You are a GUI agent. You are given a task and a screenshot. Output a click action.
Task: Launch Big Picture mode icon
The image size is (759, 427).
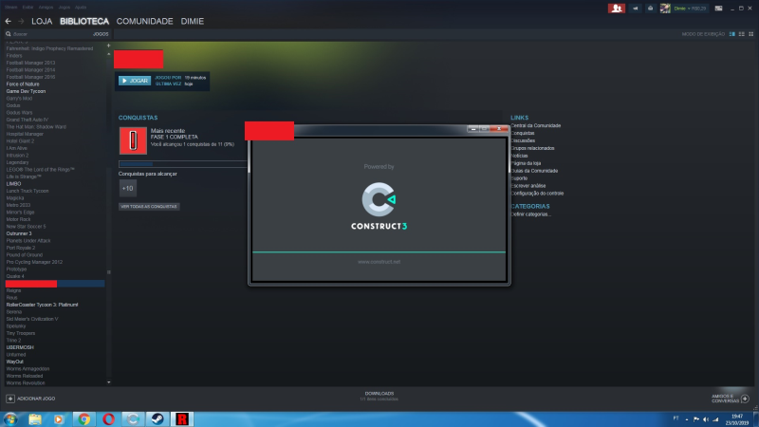click(x=718, y=9)
